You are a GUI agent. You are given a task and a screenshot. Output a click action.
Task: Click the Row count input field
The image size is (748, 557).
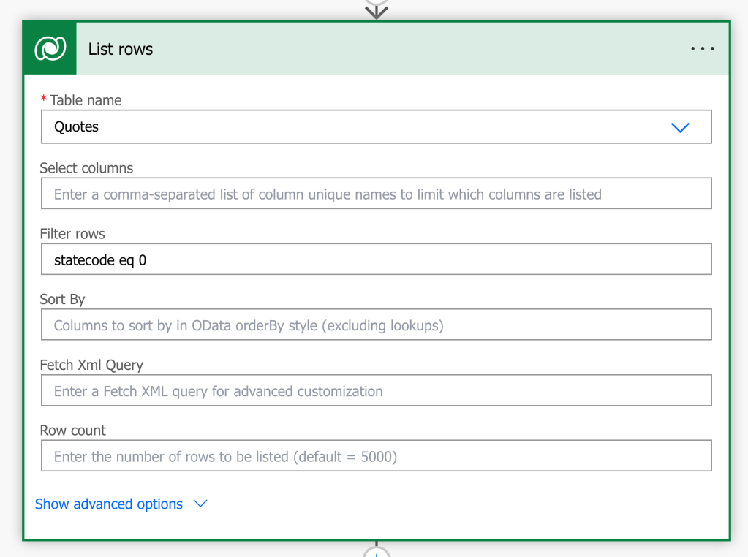click(376, 457)
